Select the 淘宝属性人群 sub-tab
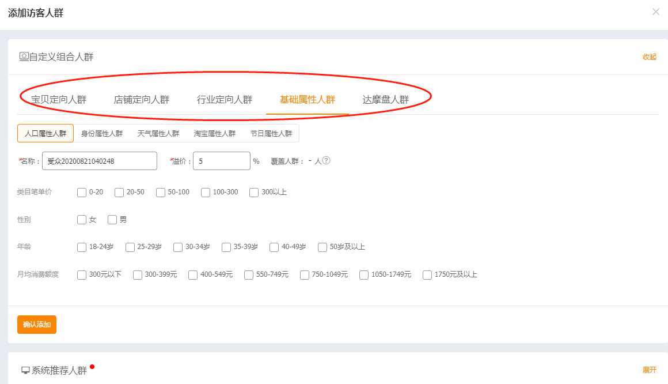Screen dimensions: 668x384 point(215,133)
